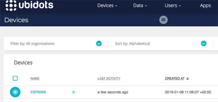The height and width of the screenshot is (102, 218).
Task: Sort by the NAME column header
Action: point(35,78)
